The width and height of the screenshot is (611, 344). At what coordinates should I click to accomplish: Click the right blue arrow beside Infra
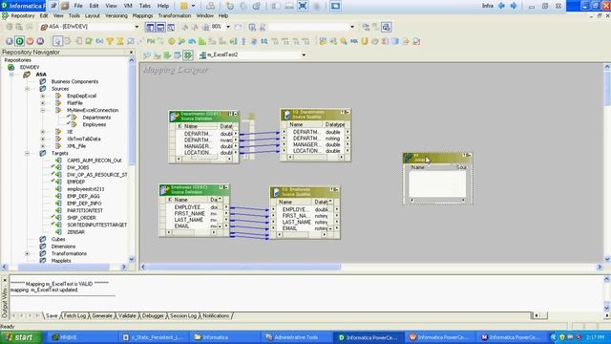click(514, 6)
